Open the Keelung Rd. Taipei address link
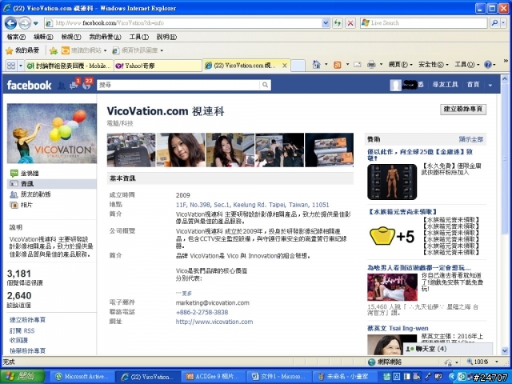The height and width of the screenshot is (384, 512). (x=253, y=205)
